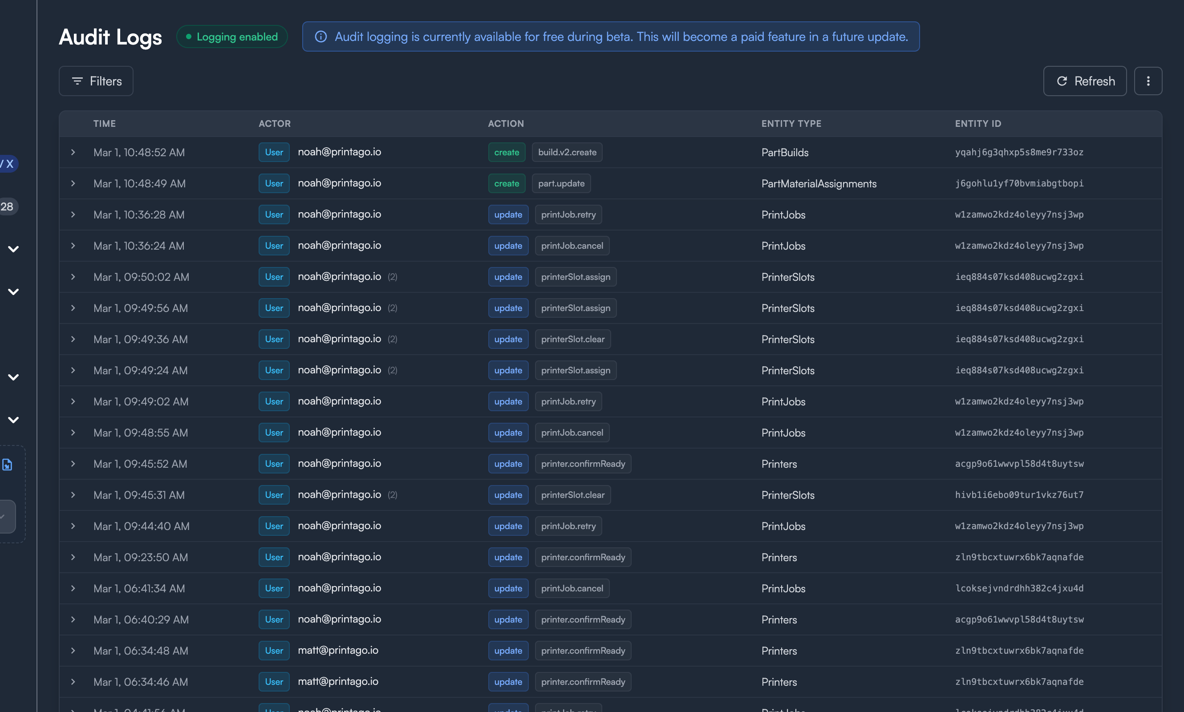Click the "28" badge in the left sidebar
The width and height of the screenshot is (1184, 712).
(x=7, y=206)
